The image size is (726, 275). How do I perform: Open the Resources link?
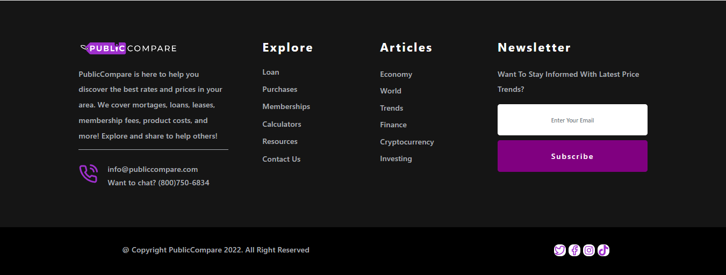click(x=280, y=141)
